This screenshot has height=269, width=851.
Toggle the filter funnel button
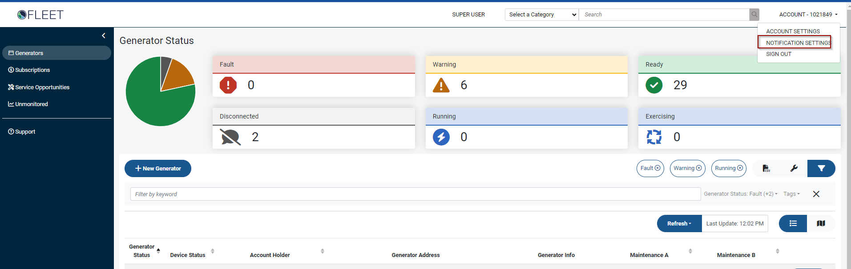[x=821, y=168]
